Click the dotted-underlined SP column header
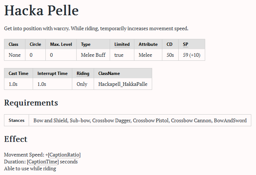The width and height of the screenshot is (256, 175). tap(186, 44)
